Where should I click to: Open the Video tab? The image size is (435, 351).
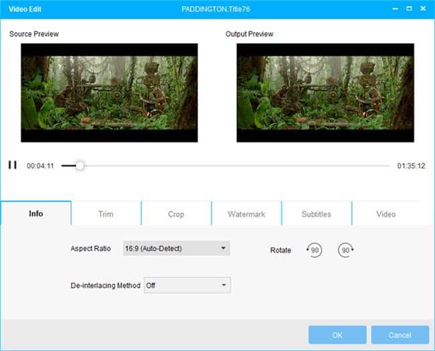pyautogui.click(x=386, y=214)
